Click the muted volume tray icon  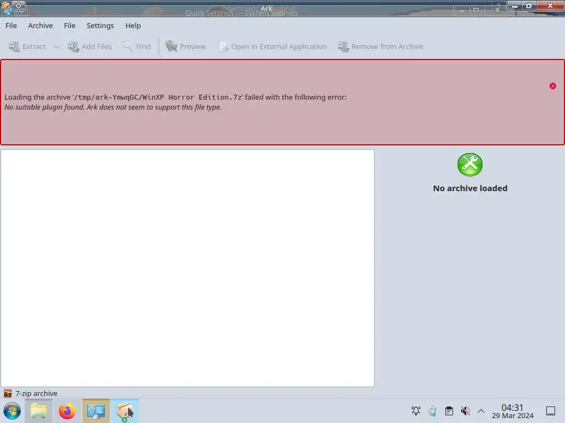(465, 411)
